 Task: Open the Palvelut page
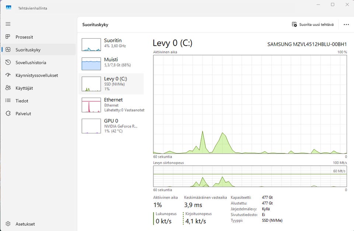point(39,113)
